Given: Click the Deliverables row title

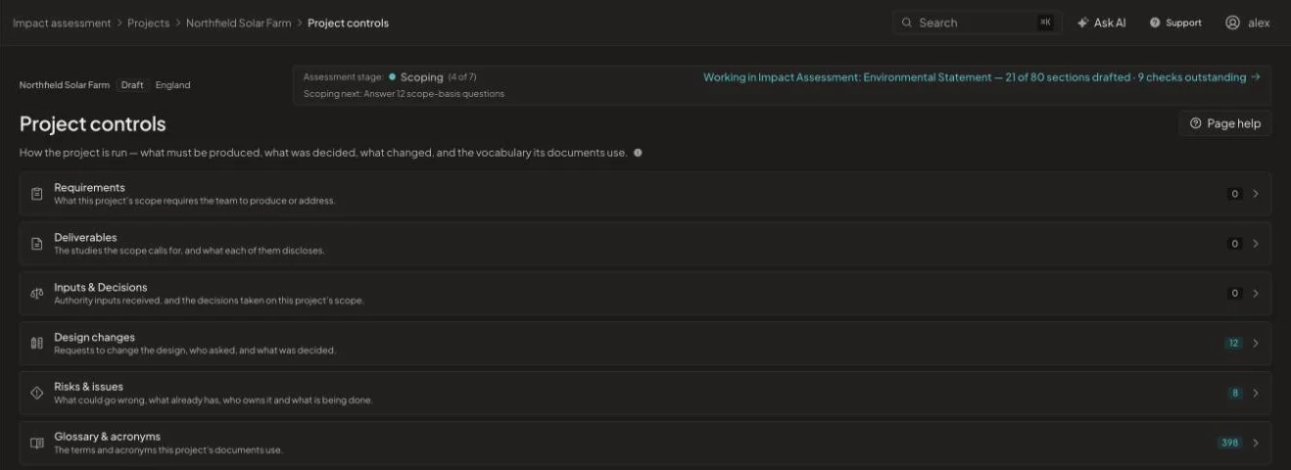Looking at the screenshot, I should click(85, 237).
